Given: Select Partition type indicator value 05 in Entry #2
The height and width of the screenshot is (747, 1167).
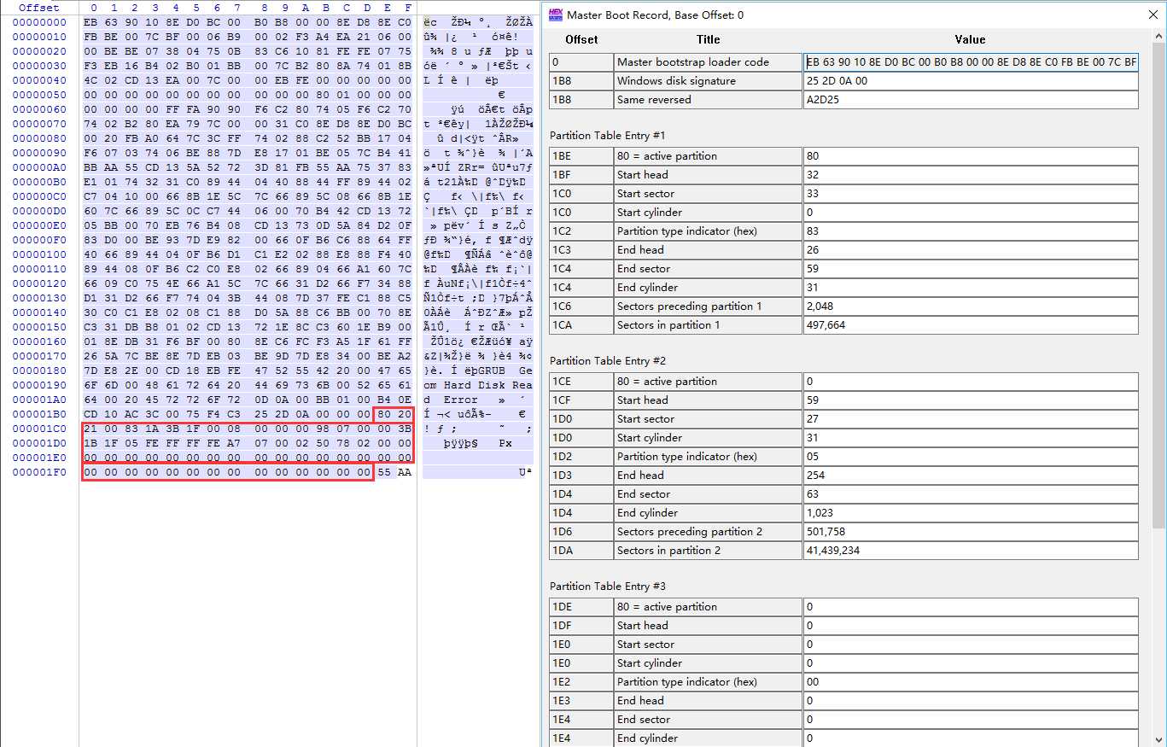Looking at the screenshot, I should point(971,457).
